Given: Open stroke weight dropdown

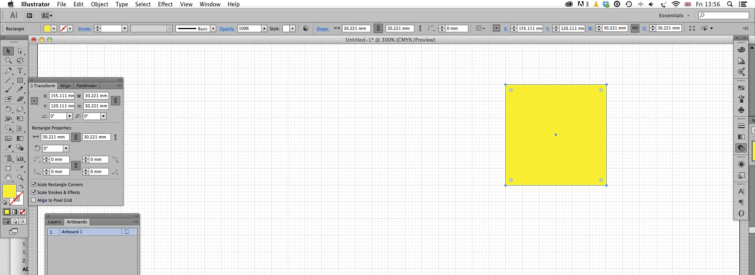Looking at the screenshot, I should (x=125, y=28).
